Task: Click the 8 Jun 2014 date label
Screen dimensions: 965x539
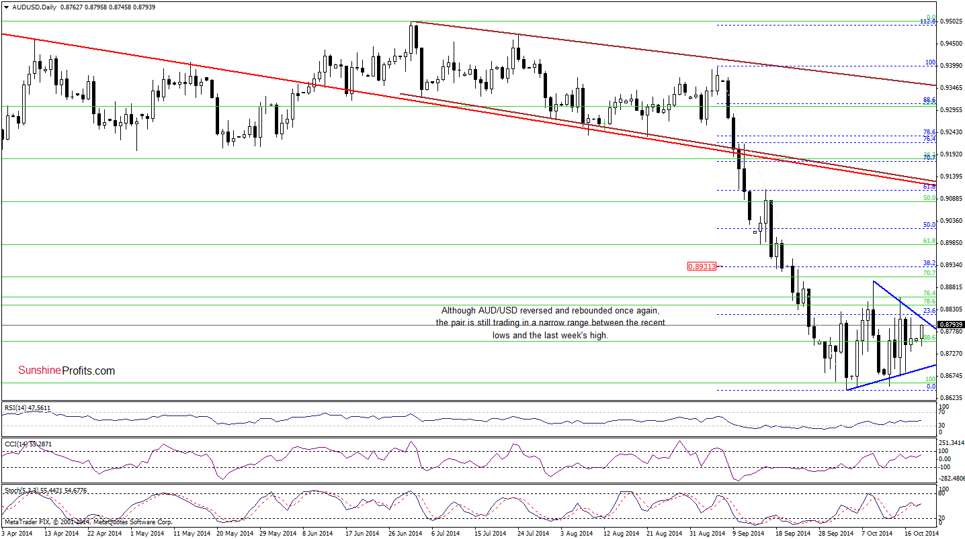Action: coord(319,533)
